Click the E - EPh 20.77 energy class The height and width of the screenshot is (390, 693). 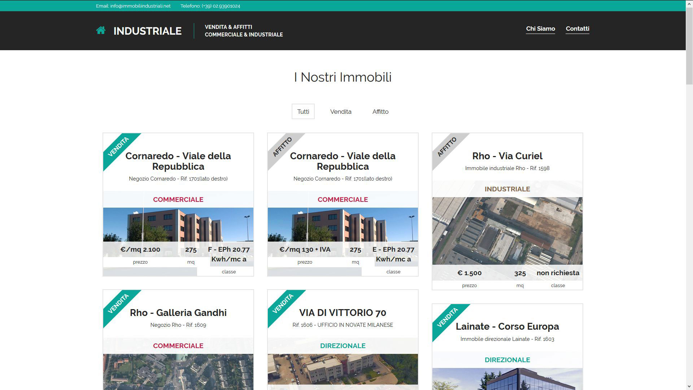point(393,254)
